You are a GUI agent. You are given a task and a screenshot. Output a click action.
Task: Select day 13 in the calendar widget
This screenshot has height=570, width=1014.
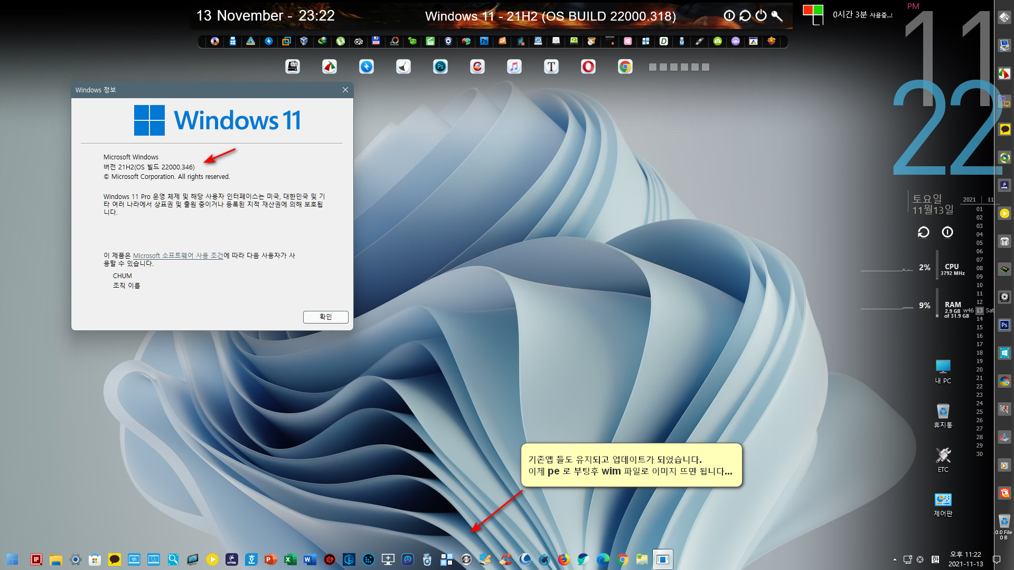[x=980, y=310]
